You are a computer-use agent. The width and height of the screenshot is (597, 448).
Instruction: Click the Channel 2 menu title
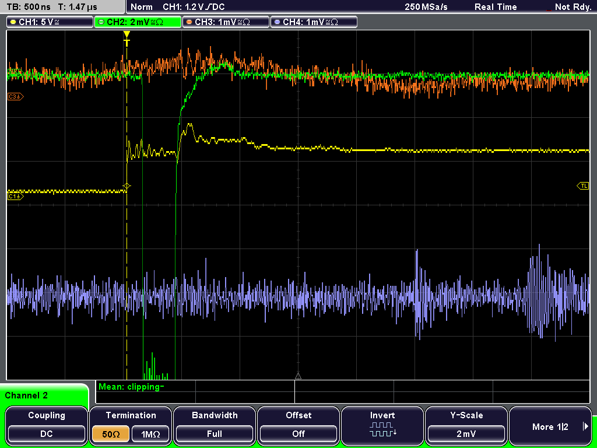(x=26, y=395)
